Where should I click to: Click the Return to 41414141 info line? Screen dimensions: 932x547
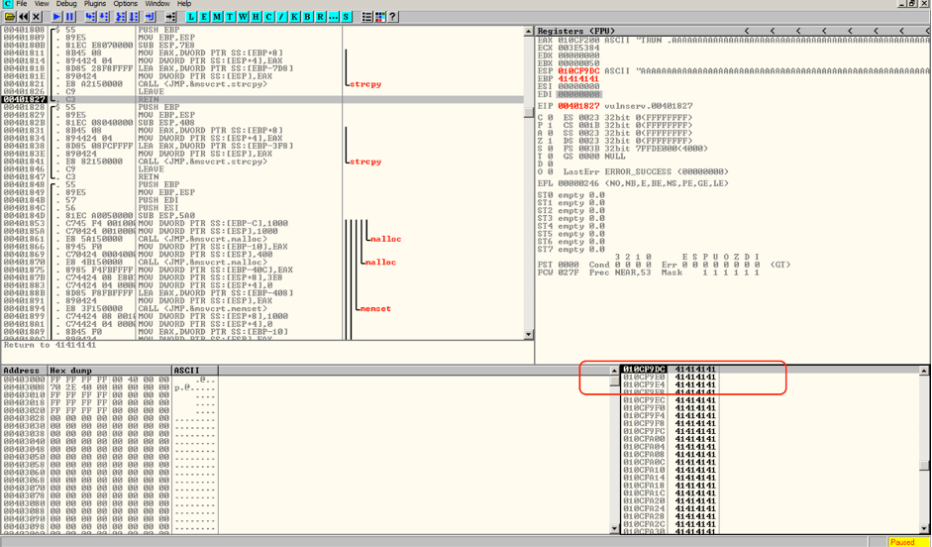(x=50, y=345)
